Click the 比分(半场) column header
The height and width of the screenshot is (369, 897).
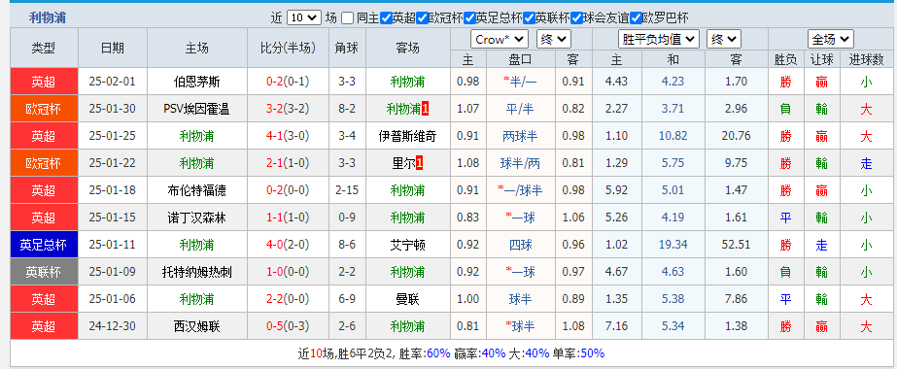[x=288, y=48]
